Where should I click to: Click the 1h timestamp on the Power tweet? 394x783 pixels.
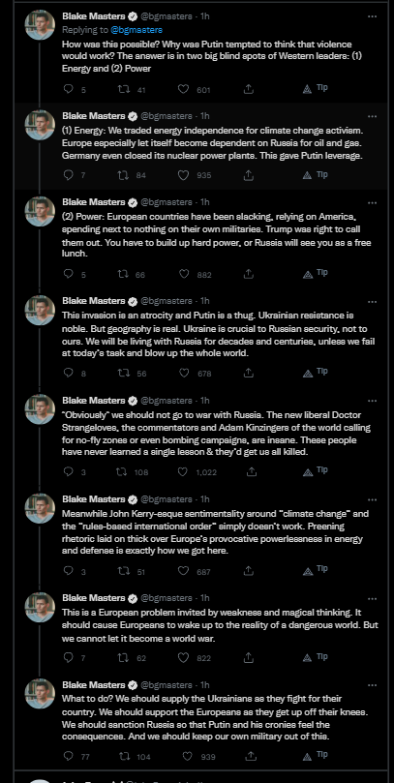point(204,202)
